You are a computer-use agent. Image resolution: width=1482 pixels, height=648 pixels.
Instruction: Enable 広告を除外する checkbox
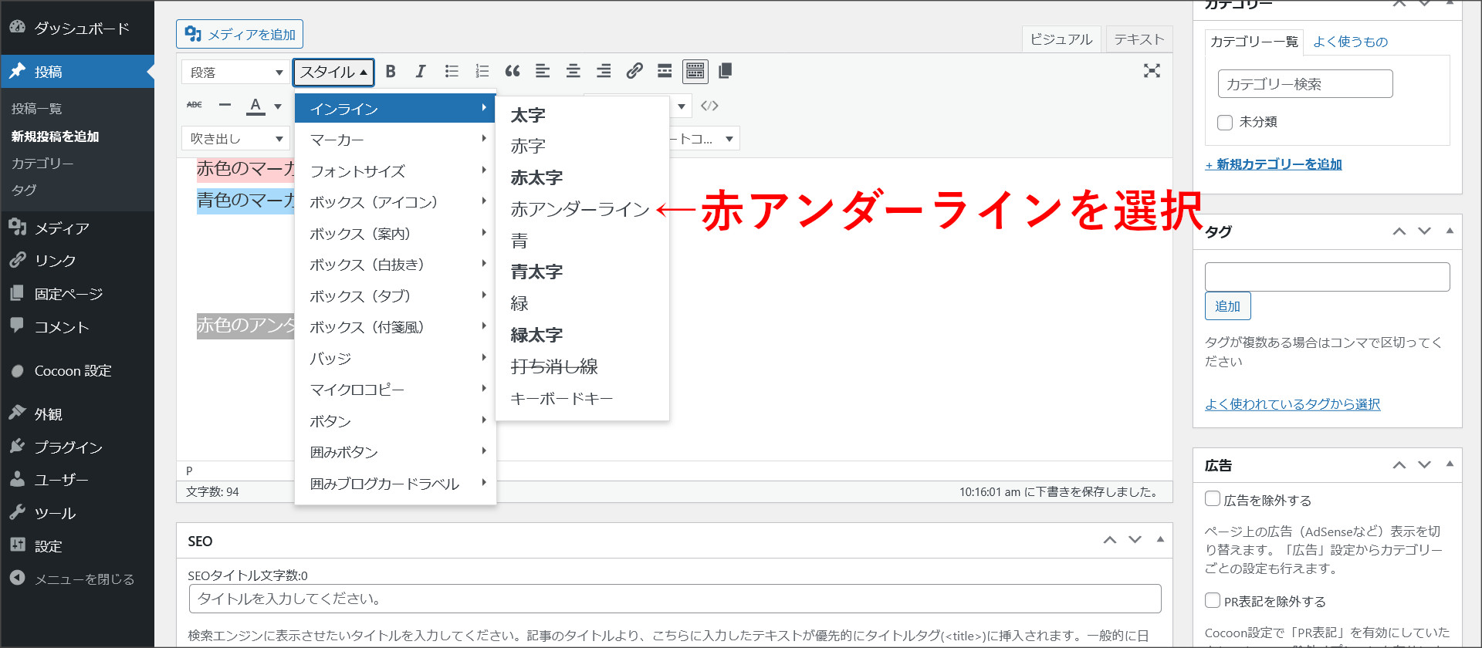[1213, 499]
